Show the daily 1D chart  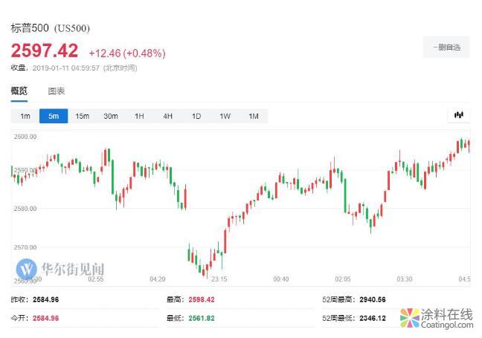click(196, 116)
